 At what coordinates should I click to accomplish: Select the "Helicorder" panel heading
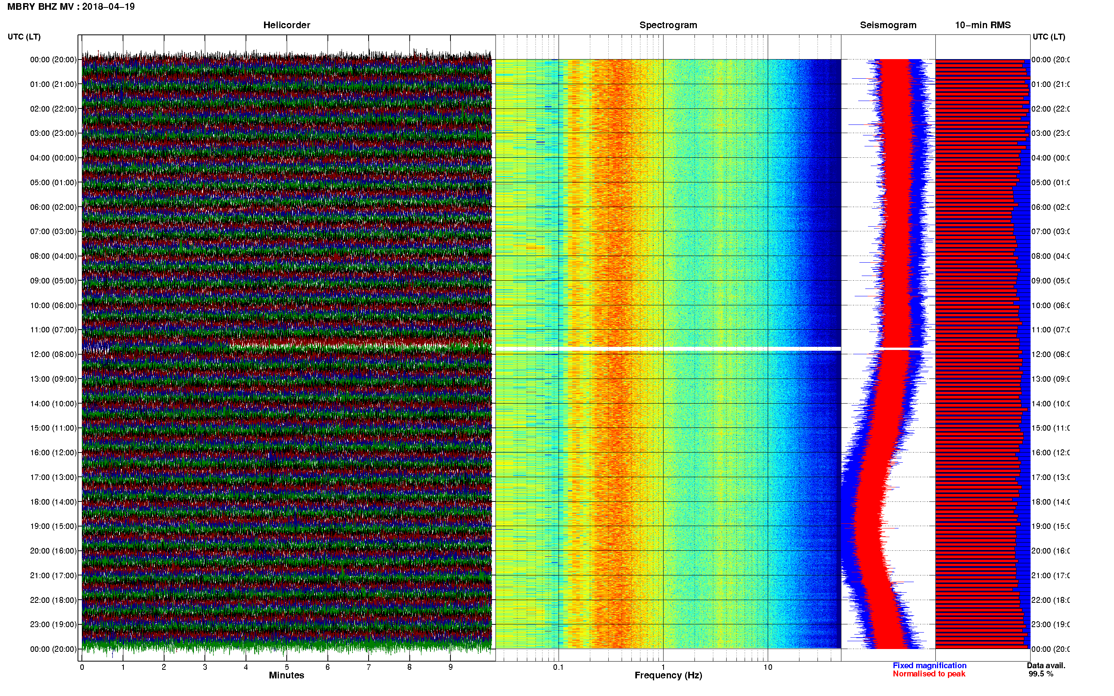(286, 25)
